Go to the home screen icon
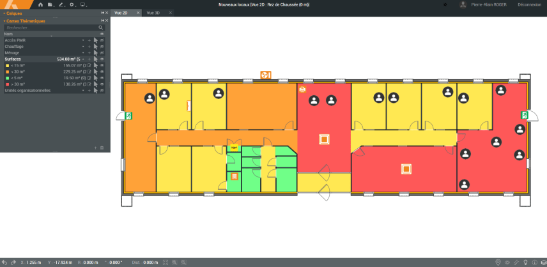Viewport: 547px width, 267px height. click(40, 4)
